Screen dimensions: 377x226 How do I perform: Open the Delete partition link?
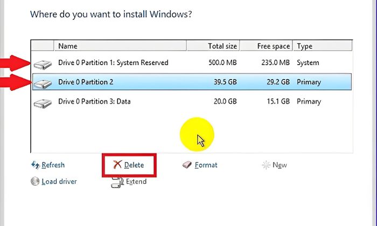point(134,165)
